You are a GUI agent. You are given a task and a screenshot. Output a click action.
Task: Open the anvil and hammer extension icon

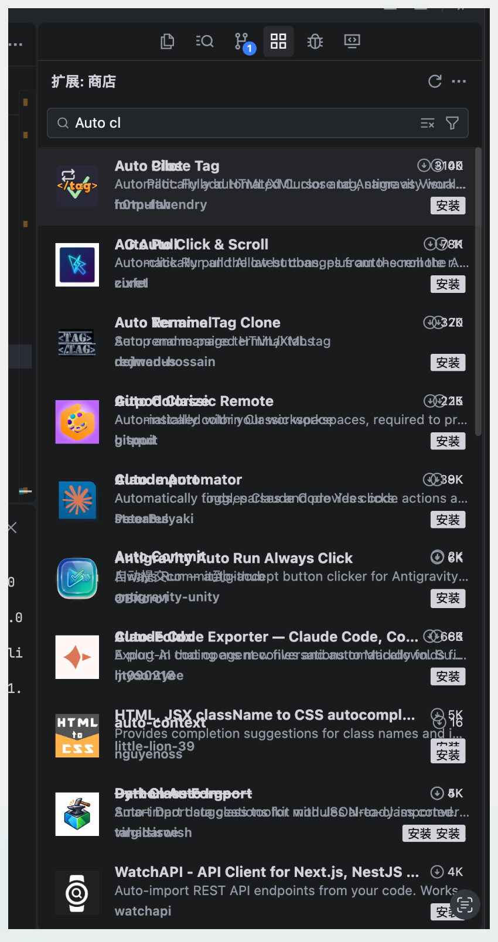pyautogui.click(x=77, y=814)
